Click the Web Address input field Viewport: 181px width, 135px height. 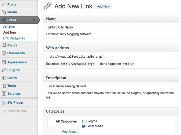coord(110,57)
